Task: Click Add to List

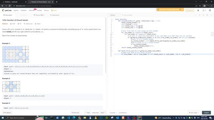Action: click(x=28, y=24)
